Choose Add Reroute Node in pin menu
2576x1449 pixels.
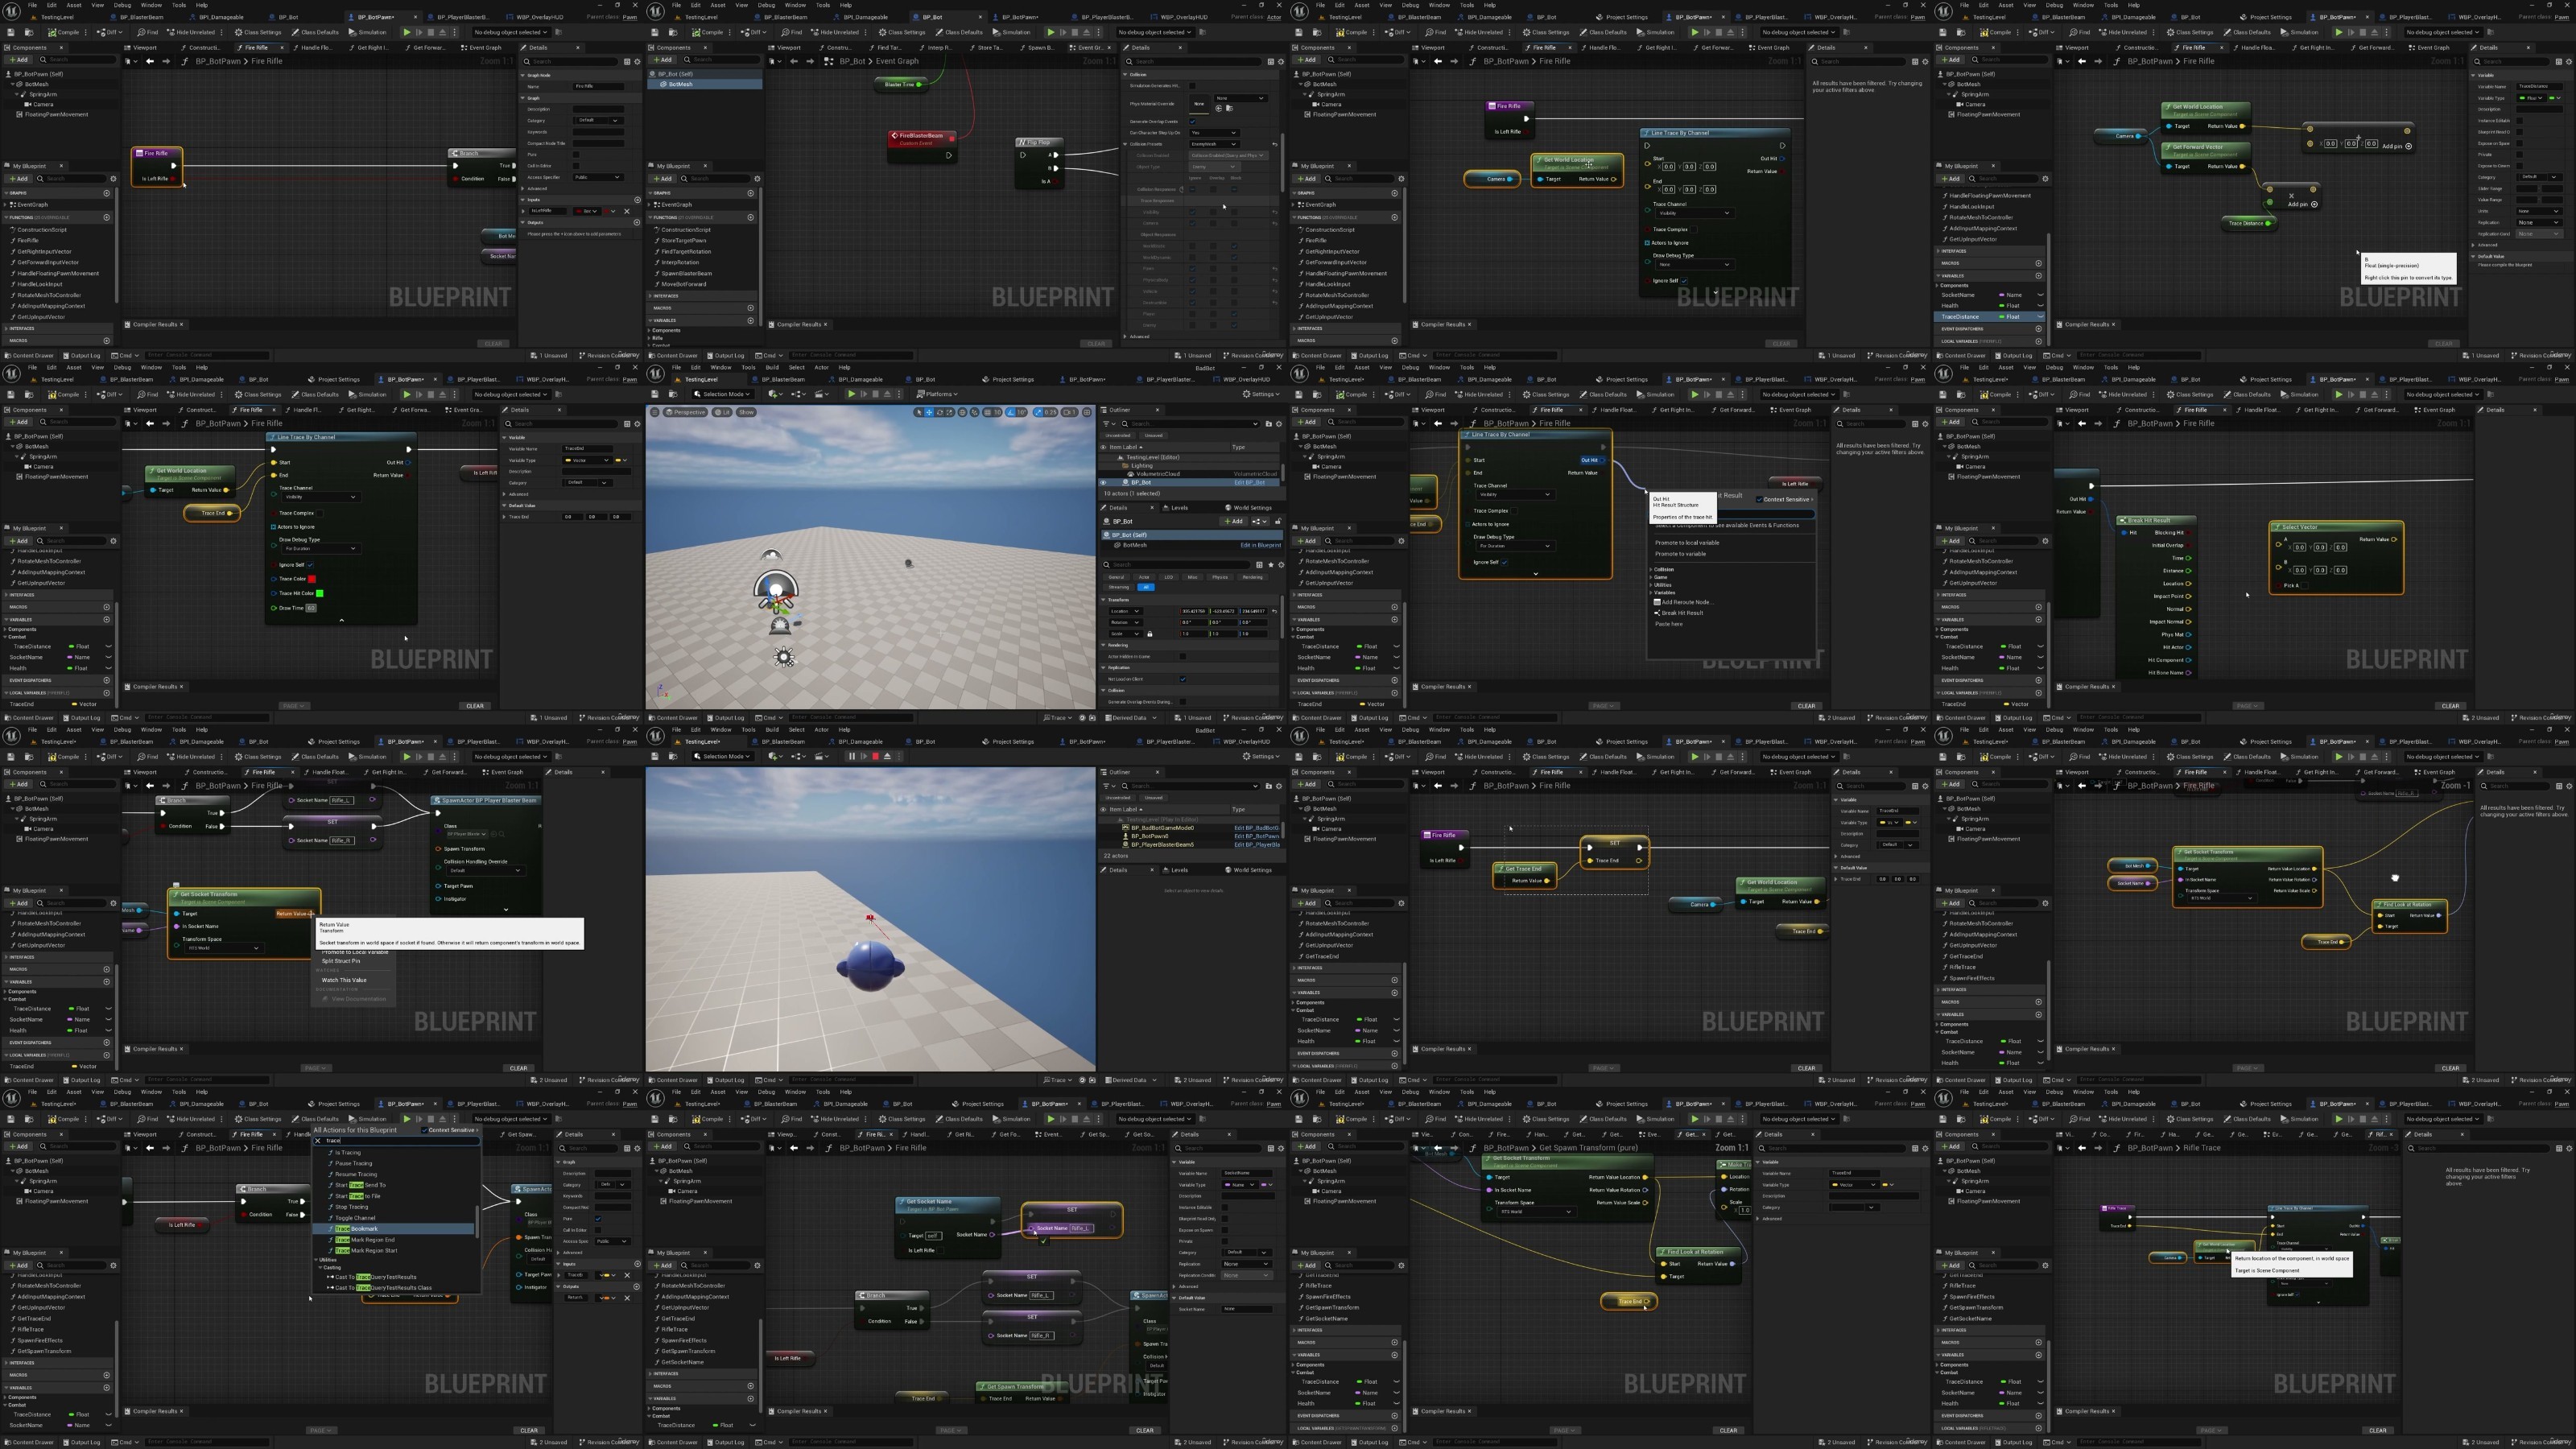[x=1683, y=602]
